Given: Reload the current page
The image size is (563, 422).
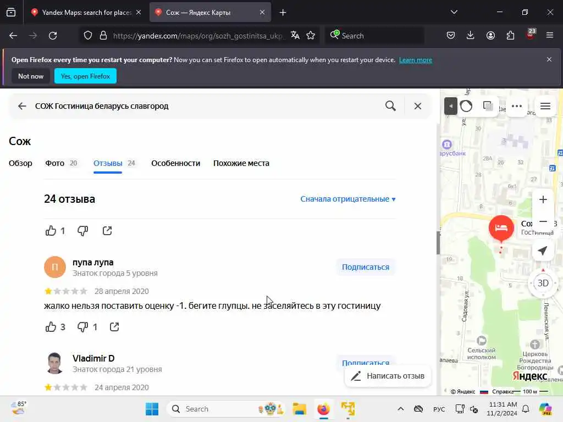Looking at the screenshot, I should pos(53,36).
